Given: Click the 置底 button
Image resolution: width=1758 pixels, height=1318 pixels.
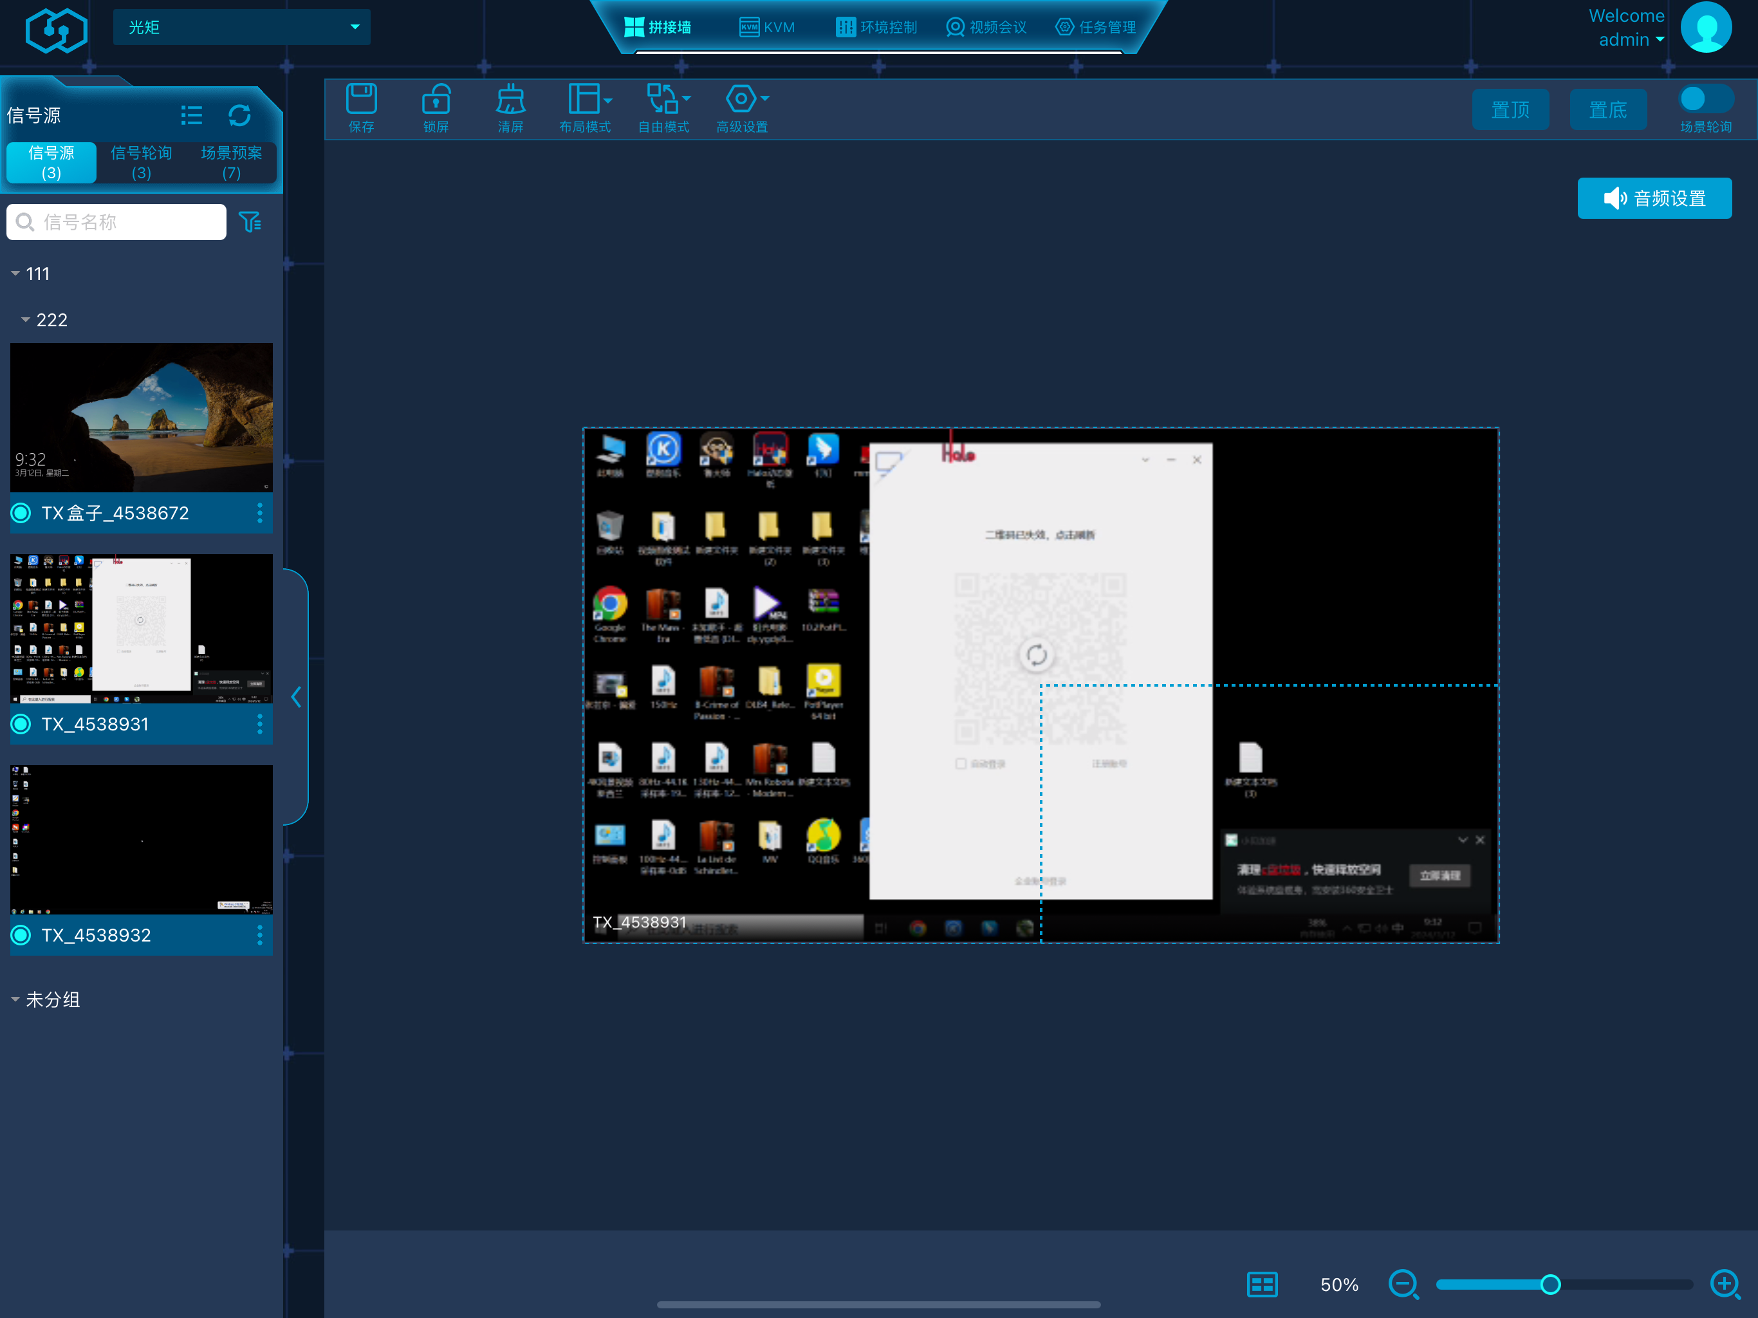Looking at the screenshot, I should pyautogui.click(x=1608, y=109).
